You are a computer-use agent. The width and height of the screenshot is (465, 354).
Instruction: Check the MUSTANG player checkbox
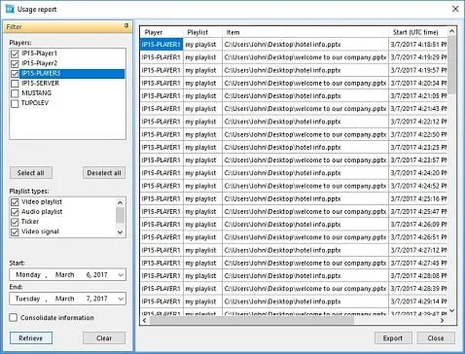pyautogui.click(x=15, y=93)
